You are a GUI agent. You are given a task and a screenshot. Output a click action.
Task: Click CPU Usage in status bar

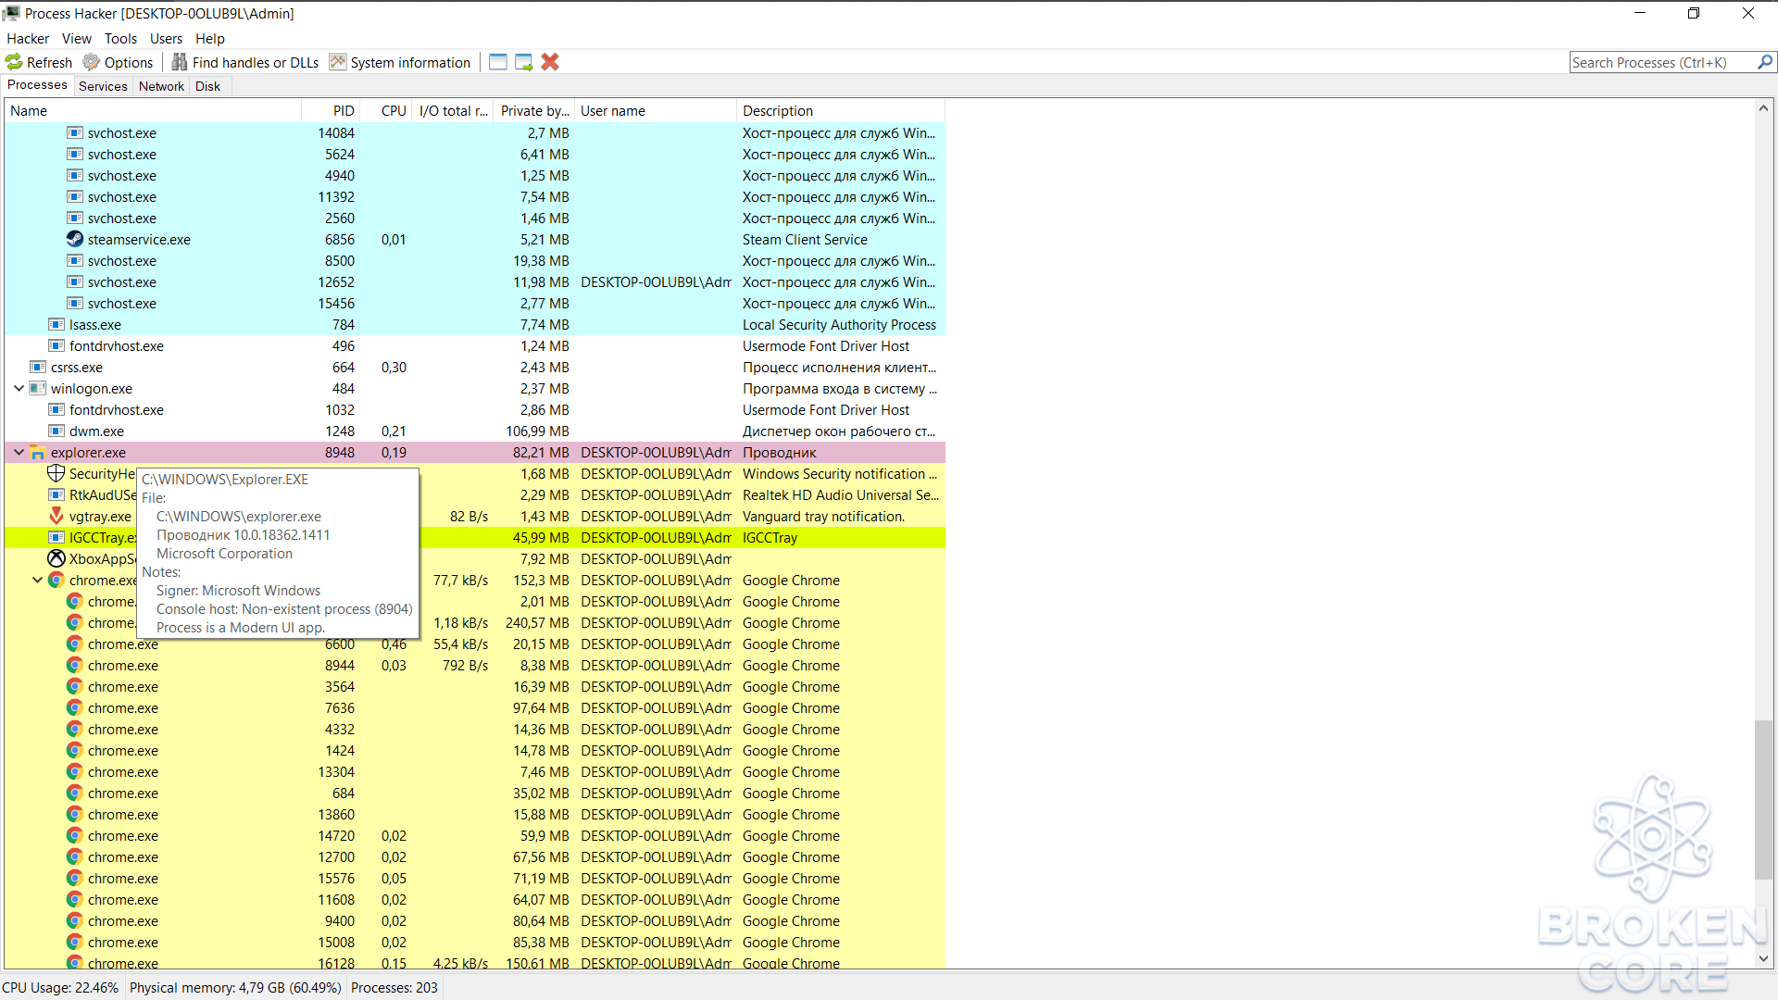60,987
